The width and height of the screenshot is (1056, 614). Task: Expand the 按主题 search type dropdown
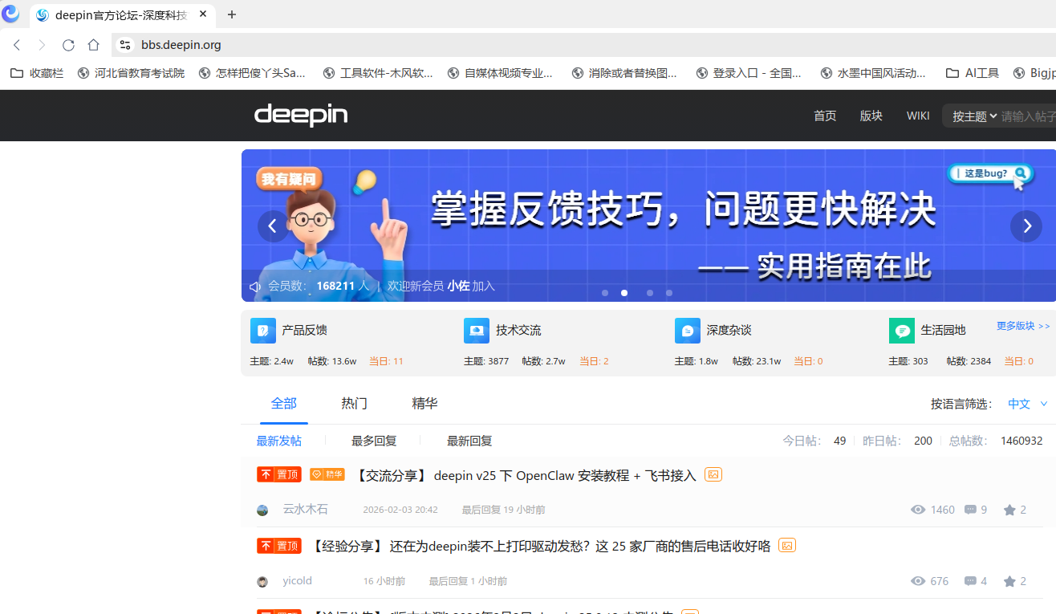974,116
